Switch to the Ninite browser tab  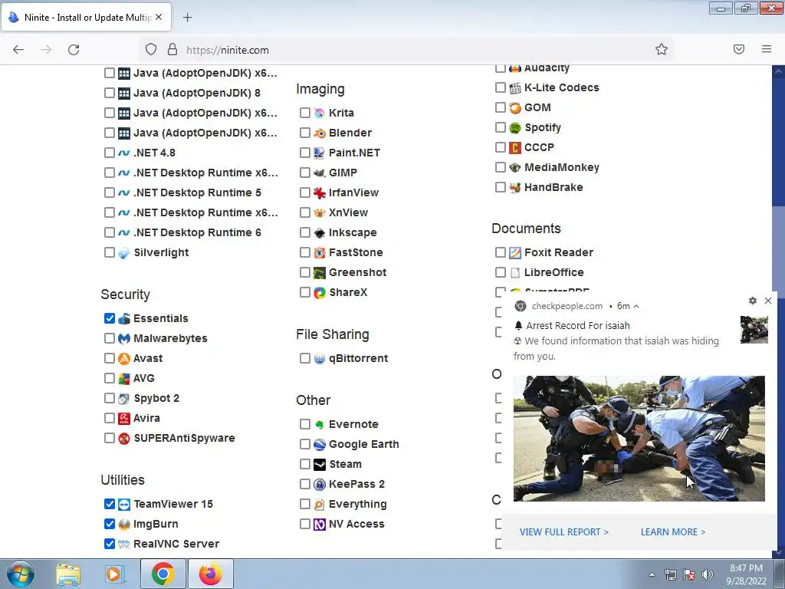pyautogui.click(x=87, y=18)
